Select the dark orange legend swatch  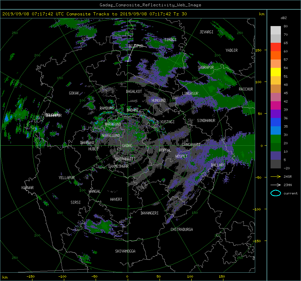coord(276,55)
